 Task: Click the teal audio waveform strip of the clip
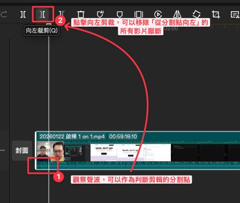[x=138, y=165]
